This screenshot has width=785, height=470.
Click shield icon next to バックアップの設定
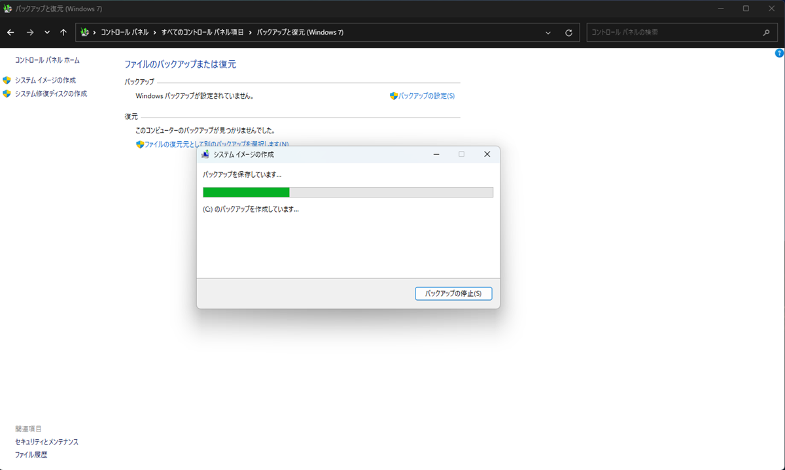point(394,96)
